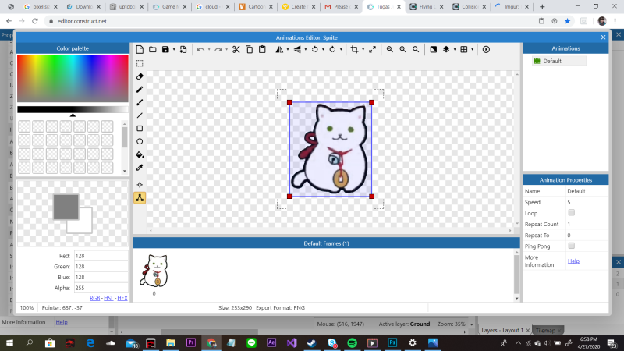Select the white secondary color swatch

85,225
